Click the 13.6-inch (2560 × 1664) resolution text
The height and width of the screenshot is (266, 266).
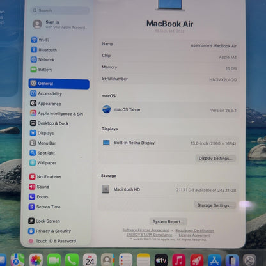(x=213, y=143)
